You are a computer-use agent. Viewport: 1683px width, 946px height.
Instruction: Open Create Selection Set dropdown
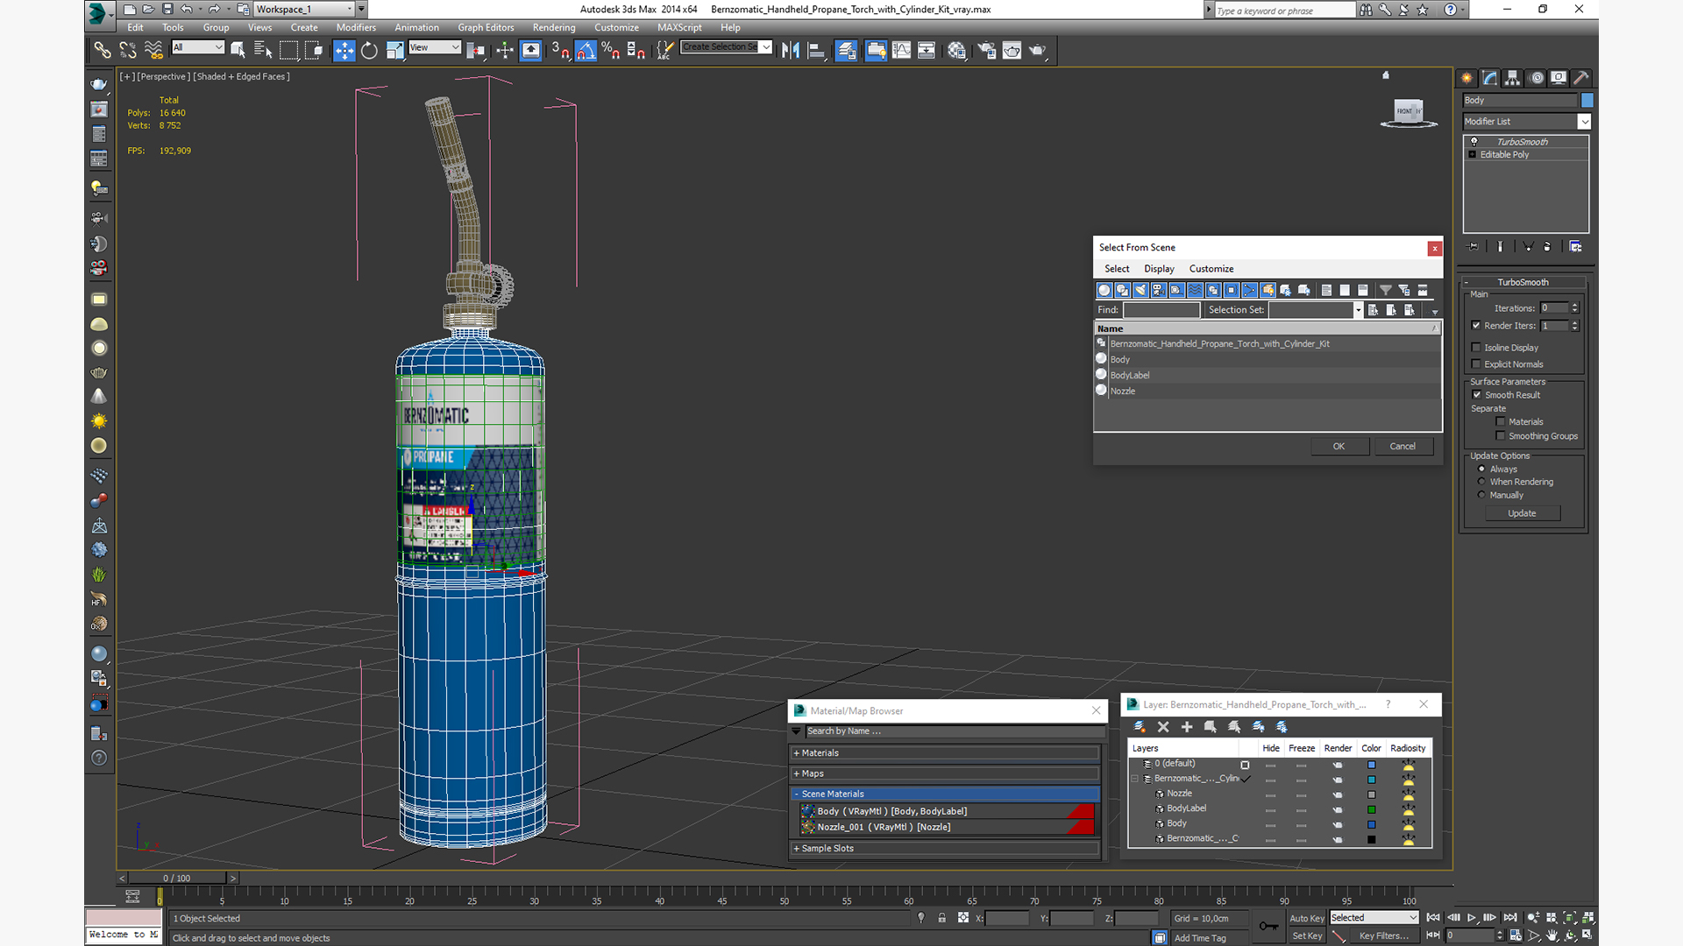pos(727,47)
